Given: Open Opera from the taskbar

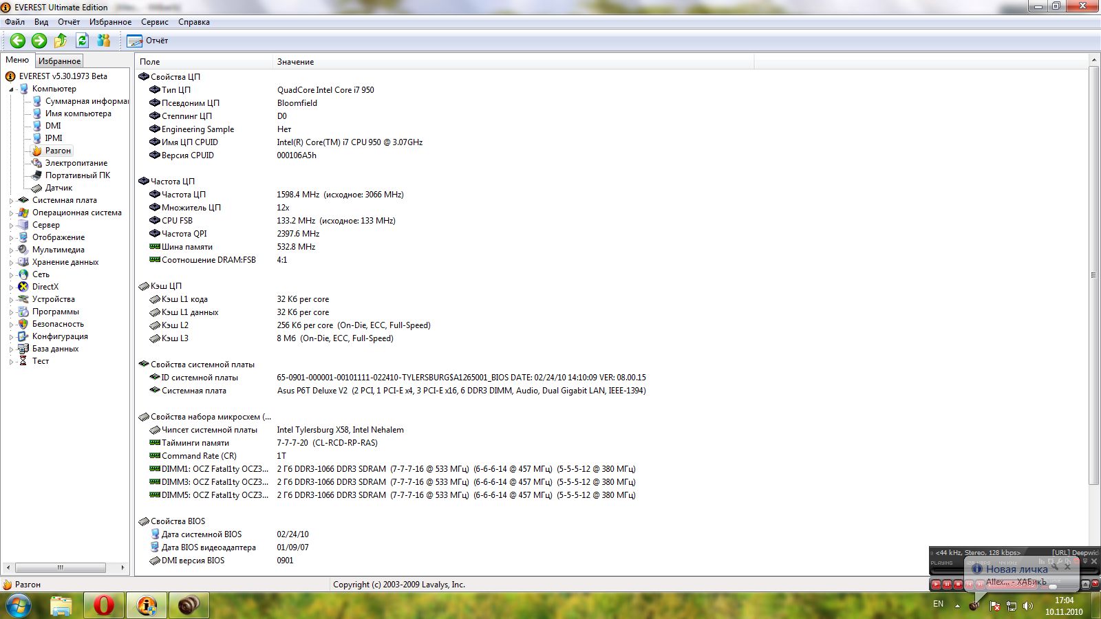Looking at the screenshot, I should pyautogui.click(x=104, y=605).
